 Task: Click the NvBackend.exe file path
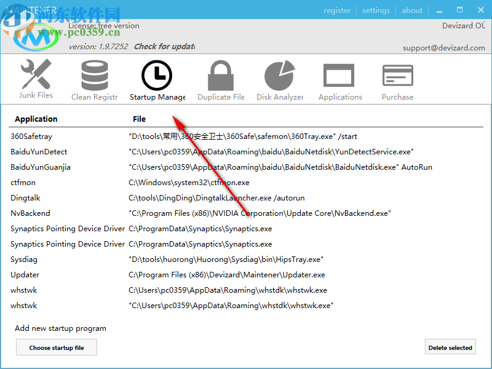pyautogui.click(x=260, y=213)
